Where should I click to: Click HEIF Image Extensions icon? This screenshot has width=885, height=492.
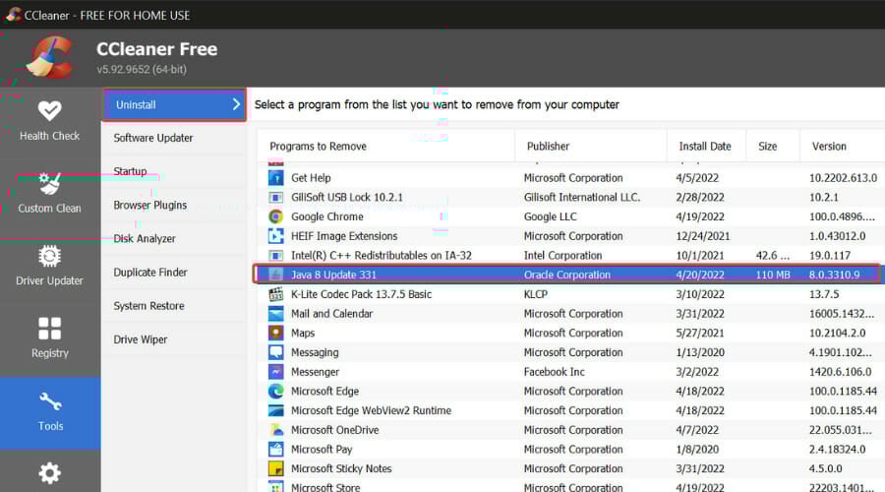[x=275, y=235]
